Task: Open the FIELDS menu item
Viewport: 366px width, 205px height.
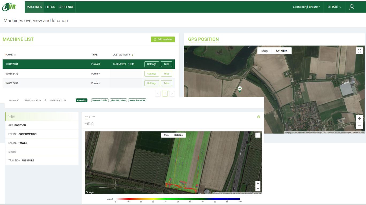Action: (x=50, y=7)
